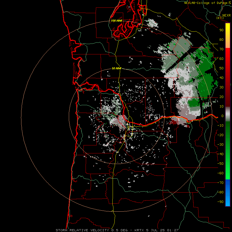
Task: Click the 0 value on velocity scale
Action: tap(222, 116)
